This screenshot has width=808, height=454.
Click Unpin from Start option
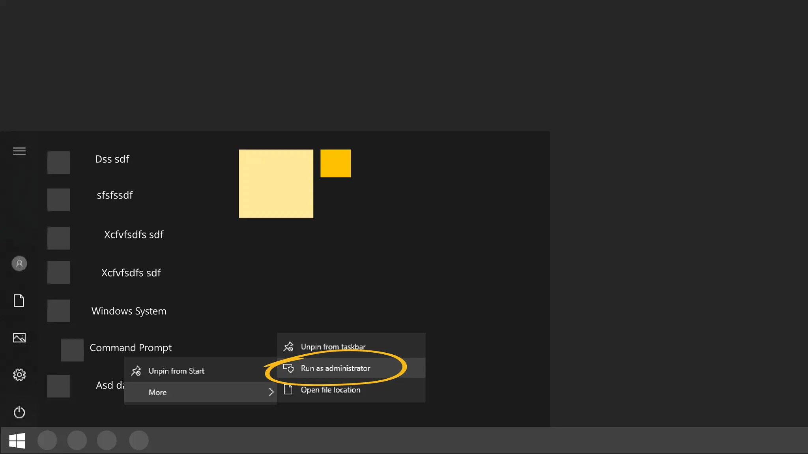coord(176,371)
